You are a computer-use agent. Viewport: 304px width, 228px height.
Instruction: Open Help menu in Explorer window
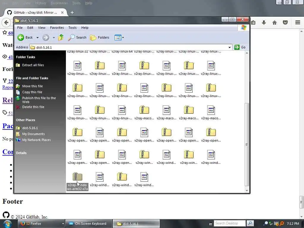pyautogui.click(x=85, y=28)
